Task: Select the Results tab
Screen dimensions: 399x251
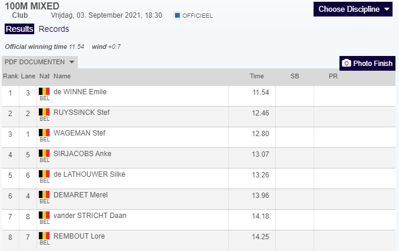Action: point(19,29)
